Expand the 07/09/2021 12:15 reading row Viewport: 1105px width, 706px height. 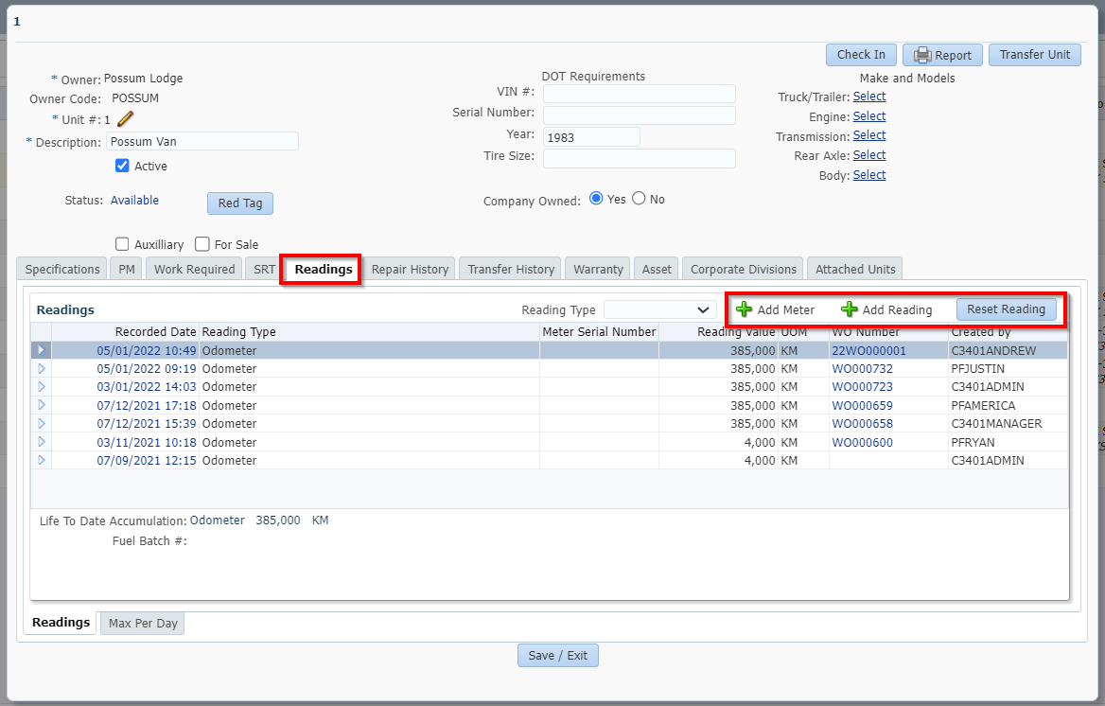click(x=41, y=460)
